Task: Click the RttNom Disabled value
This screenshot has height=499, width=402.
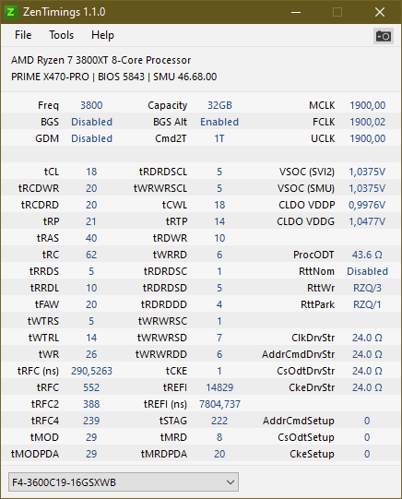Action: (367, 271)
